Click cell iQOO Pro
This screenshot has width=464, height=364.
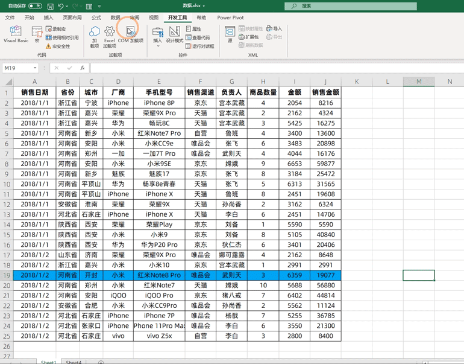click(x=159, y=296)
